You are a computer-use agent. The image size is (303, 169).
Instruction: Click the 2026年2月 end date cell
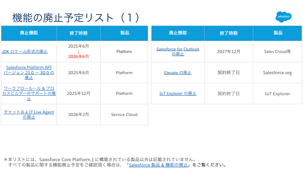click(x=79, y=115)
